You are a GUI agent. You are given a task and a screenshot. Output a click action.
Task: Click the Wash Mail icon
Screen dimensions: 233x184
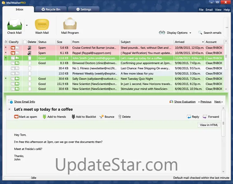point(42,24)
